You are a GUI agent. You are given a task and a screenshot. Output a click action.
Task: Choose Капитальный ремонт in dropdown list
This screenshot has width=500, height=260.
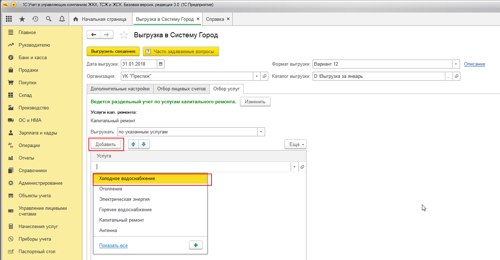[150, 220]
